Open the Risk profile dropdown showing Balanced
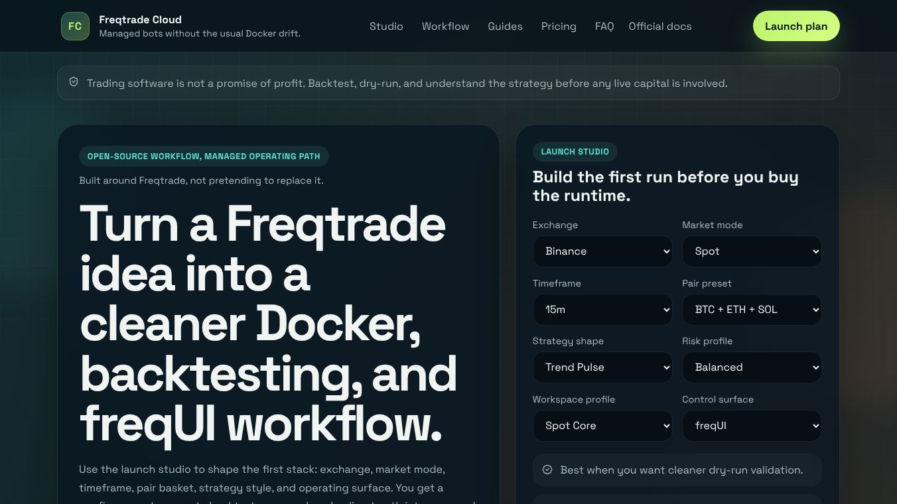The image size is (897, 504). pyautogui.click(x=752, y=367)
